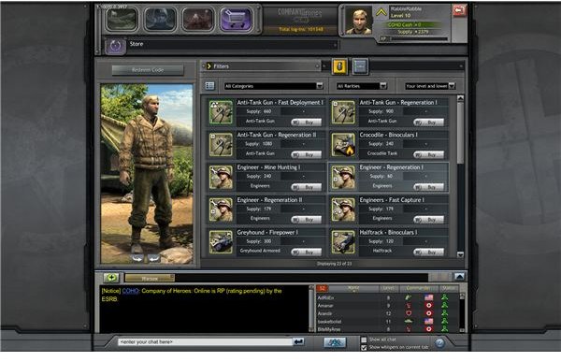Click the Redeem Code button

tap(148, 70)
